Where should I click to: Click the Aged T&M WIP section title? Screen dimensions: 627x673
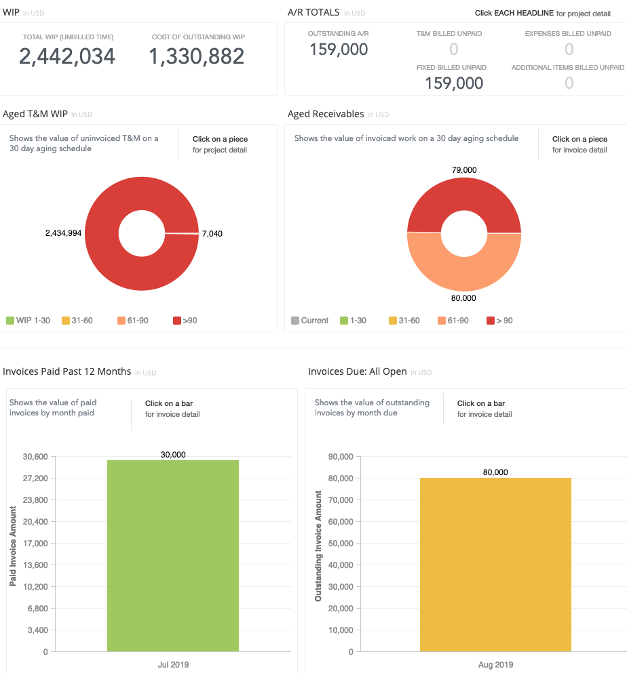pos(35,114)
